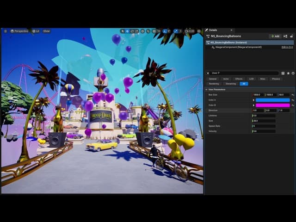Open the Perspective viewport type dropdown
Viewport: 296px width, 222px height.
[x=19, y=31]
